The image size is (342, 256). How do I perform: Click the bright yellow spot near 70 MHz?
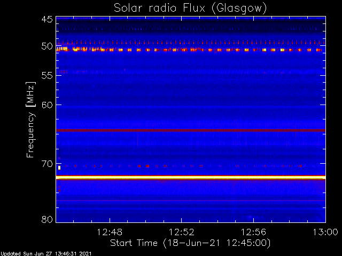[59, 167]
